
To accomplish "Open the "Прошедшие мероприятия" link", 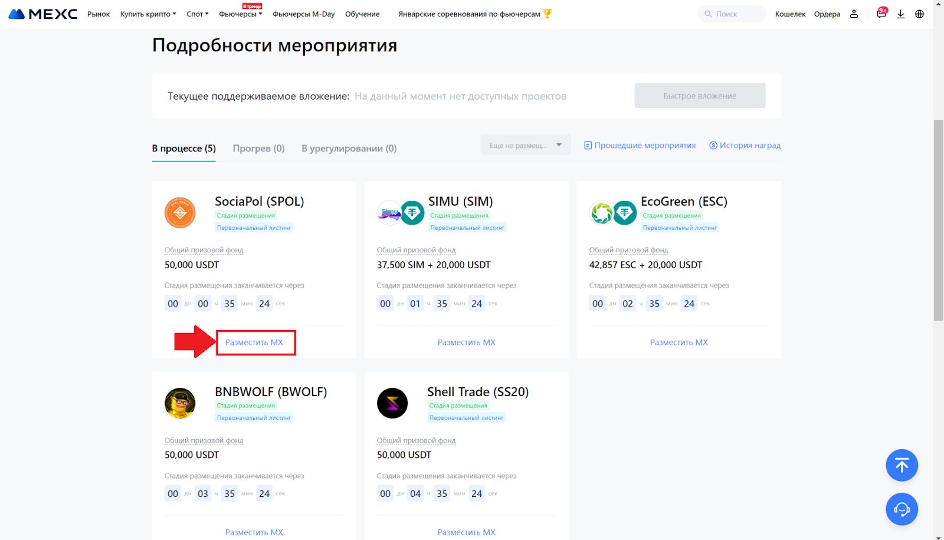I will click(x=640, y=146).
